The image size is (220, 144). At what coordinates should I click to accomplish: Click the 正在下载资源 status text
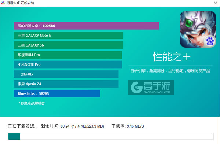[23, 126]
